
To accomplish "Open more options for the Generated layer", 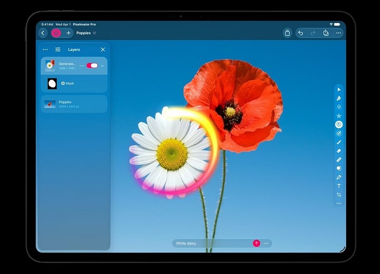I will [82, 65].
